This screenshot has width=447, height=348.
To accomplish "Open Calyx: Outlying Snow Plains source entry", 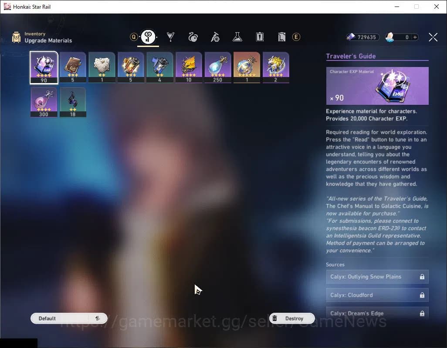I will tap(377, 277).
